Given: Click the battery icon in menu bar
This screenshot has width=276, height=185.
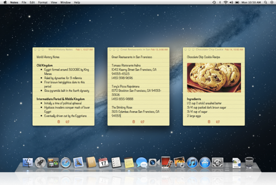Looking at the screenshot, I should click(x=237, y=2).
